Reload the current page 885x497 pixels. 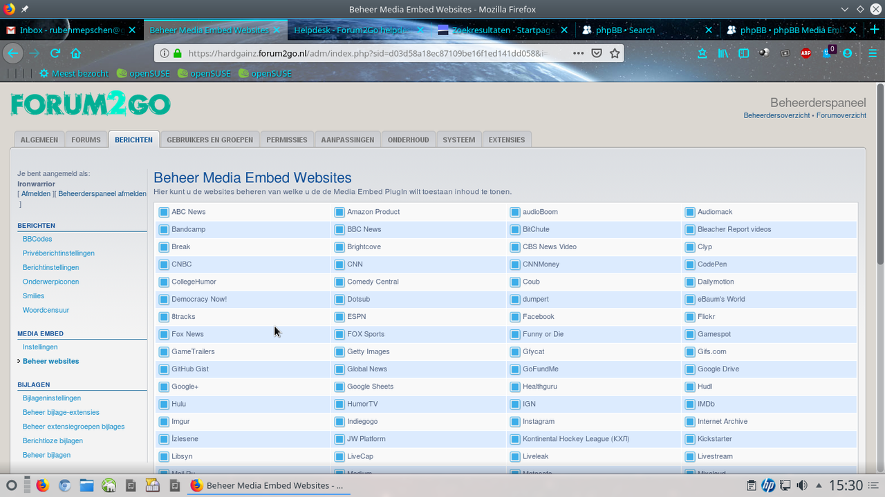click(x=55, y=53)
